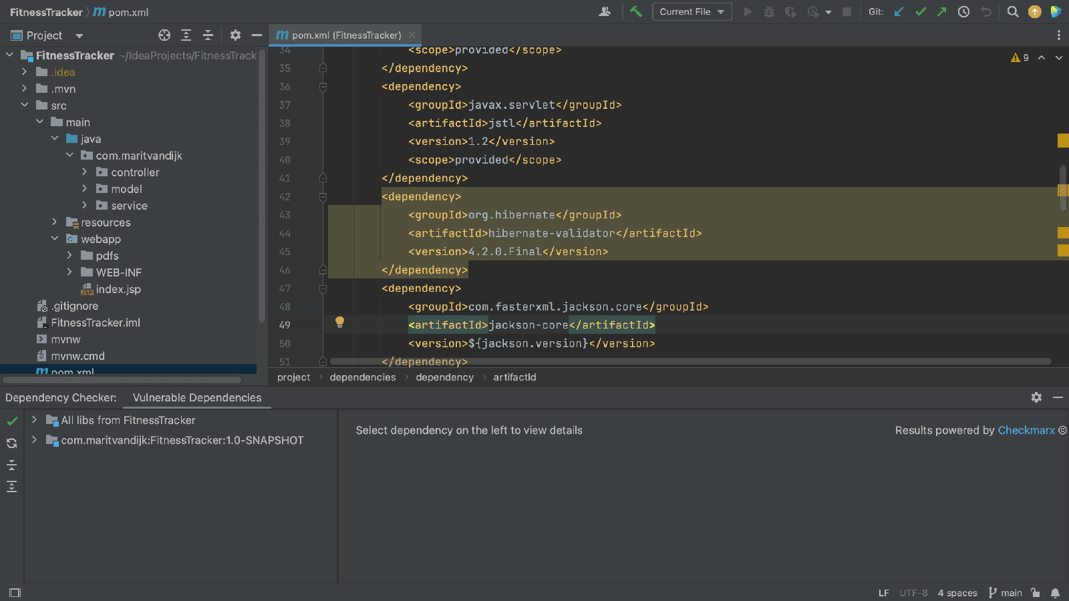Click the Run play button
The width and height of the screenshot is (1069, 601).
click(x=748, y=12)
